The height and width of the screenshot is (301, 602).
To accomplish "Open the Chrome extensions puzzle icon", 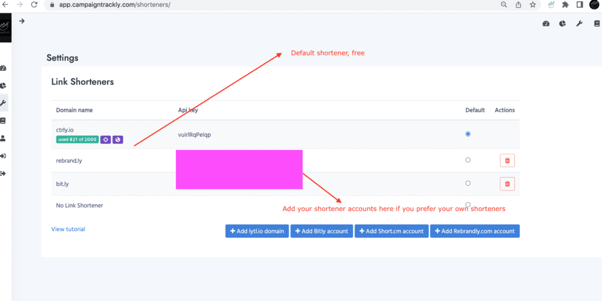I will [x=565, y=5].
